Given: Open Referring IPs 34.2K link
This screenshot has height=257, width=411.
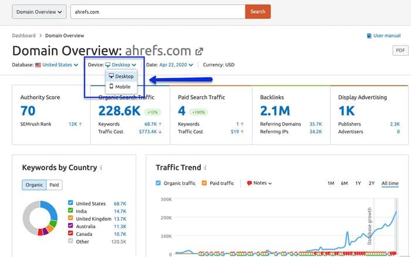Looking at the screenshot, I should pyautogui.click(x=316, y=132).
